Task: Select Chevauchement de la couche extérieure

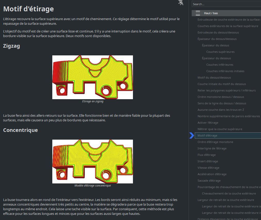Action: click(x=229, y=193)
